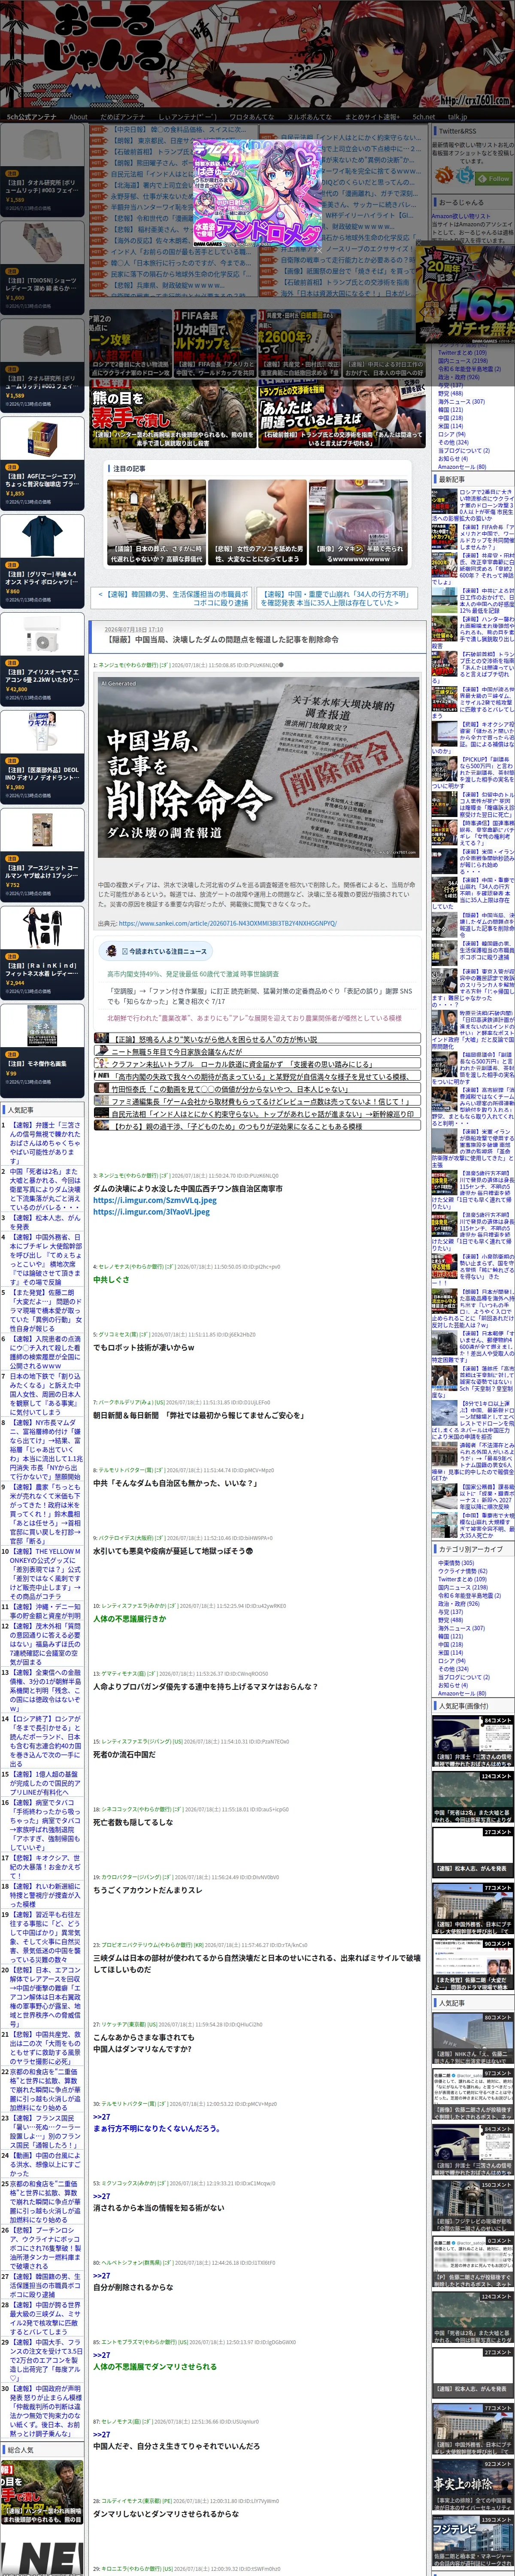The image size is (515, 2576).
Task: Open the 日本の葬式 featured article thumbnail
Action: pos(155,522)
